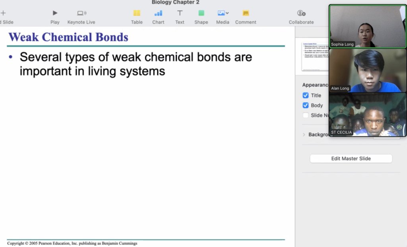The image size is (407, 247).
Task: Toggle the Title appearance checkbox
Action: click(306, 95)
